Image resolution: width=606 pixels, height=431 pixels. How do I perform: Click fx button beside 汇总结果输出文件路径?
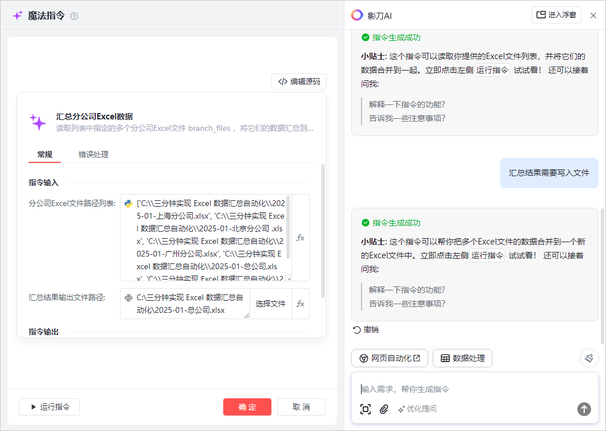300,304
